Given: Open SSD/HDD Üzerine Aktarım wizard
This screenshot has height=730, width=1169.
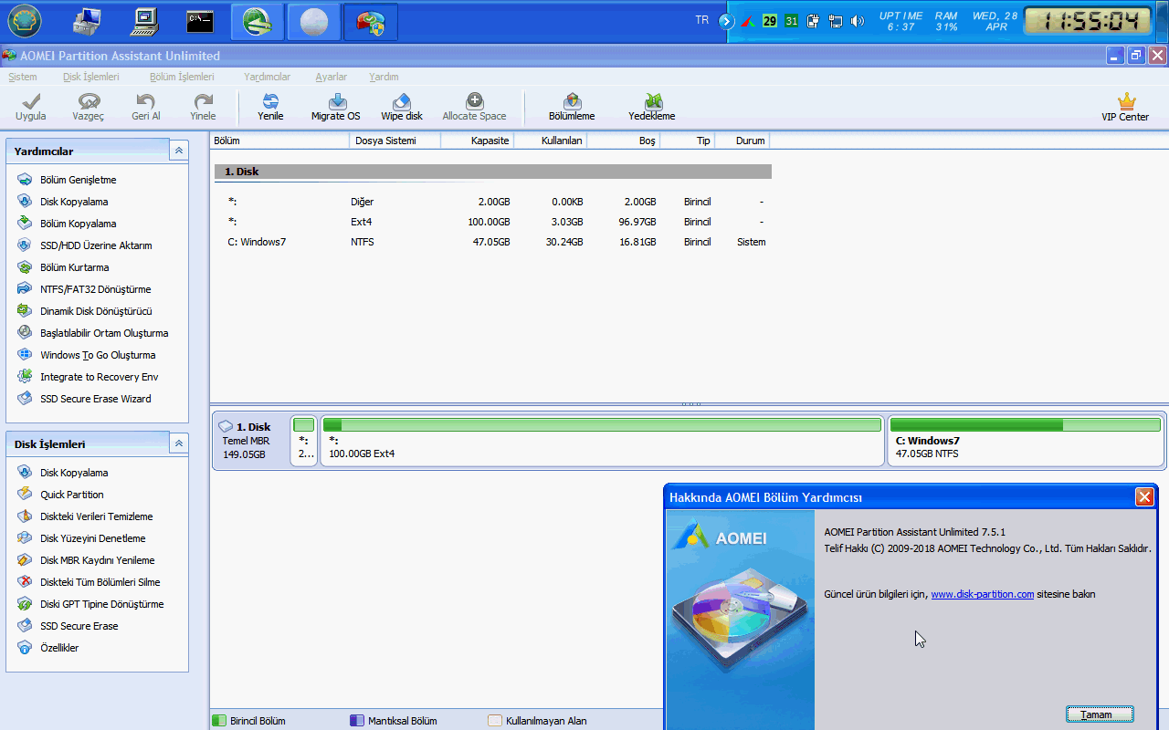Looking at the screenshot, I should coord(85,245).
